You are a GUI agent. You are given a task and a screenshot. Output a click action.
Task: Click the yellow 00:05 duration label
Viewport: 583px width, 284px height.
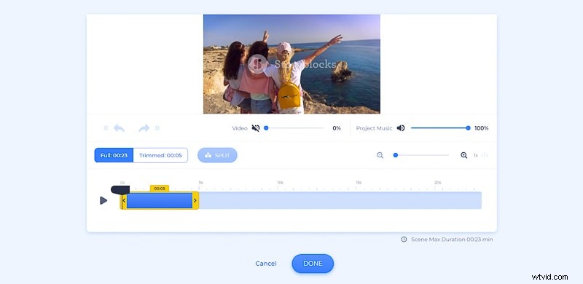[x=160, y=189]
